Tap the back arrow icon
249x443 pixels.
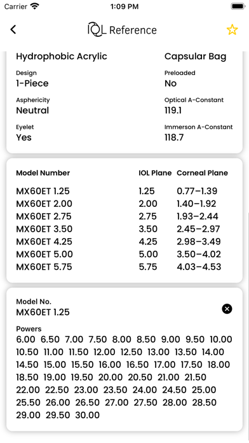[13, 29]
